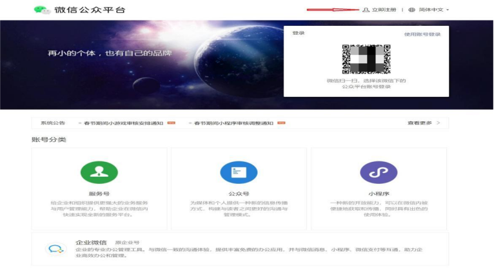
Task: Switch to 使用账号登录 account login
Action: [x=422, y=34]
